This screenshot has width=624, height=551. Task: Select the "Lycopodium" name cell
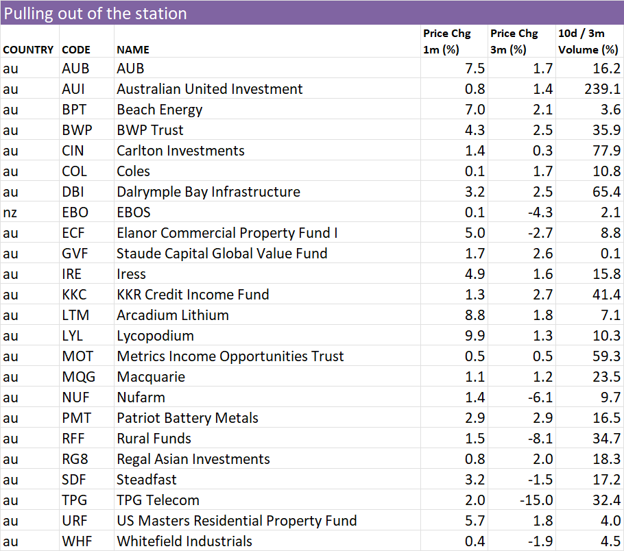click(x=155, y=336)
